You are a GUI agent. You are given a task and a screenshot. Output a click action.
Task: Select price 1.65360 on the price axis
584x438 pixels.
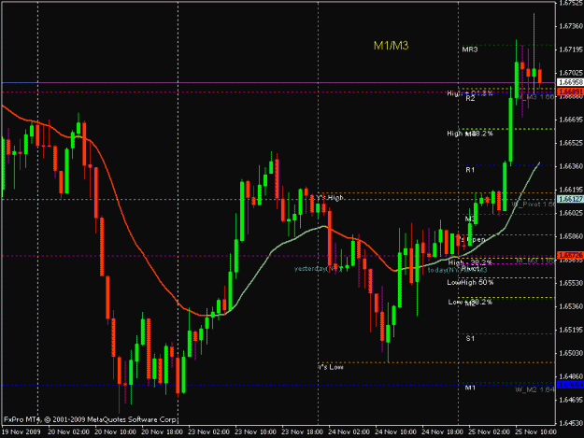pyautogui.click(x=571, y=306)
